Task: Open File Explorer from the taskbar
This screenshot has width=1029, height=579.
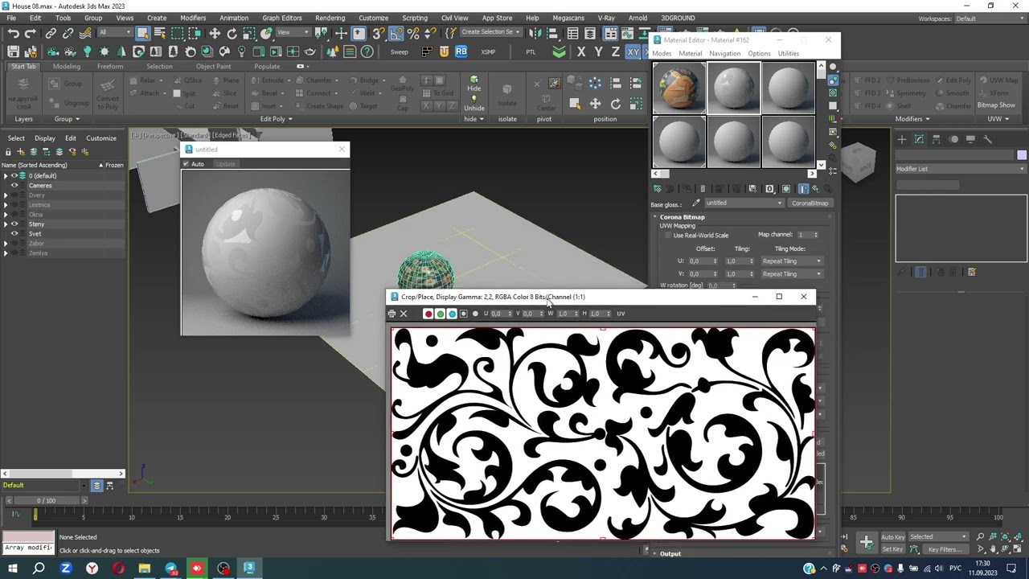Action: [x=145, y=569]
